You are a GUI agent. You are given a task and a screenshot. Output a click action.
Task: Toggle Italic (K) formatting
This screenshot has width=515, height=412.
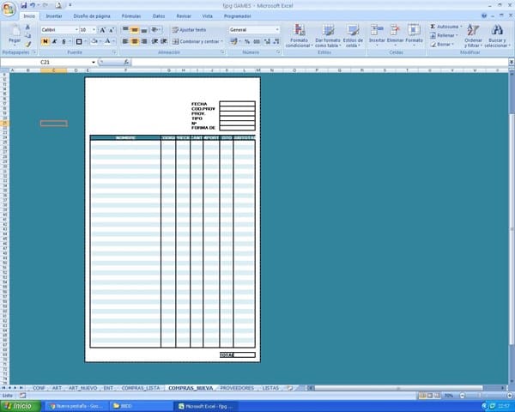coord(54,41)
